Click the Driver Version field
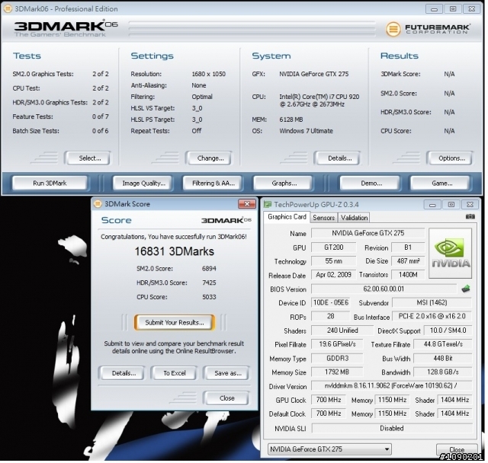This screenshot has width=488, height=463. pos(391,385)
